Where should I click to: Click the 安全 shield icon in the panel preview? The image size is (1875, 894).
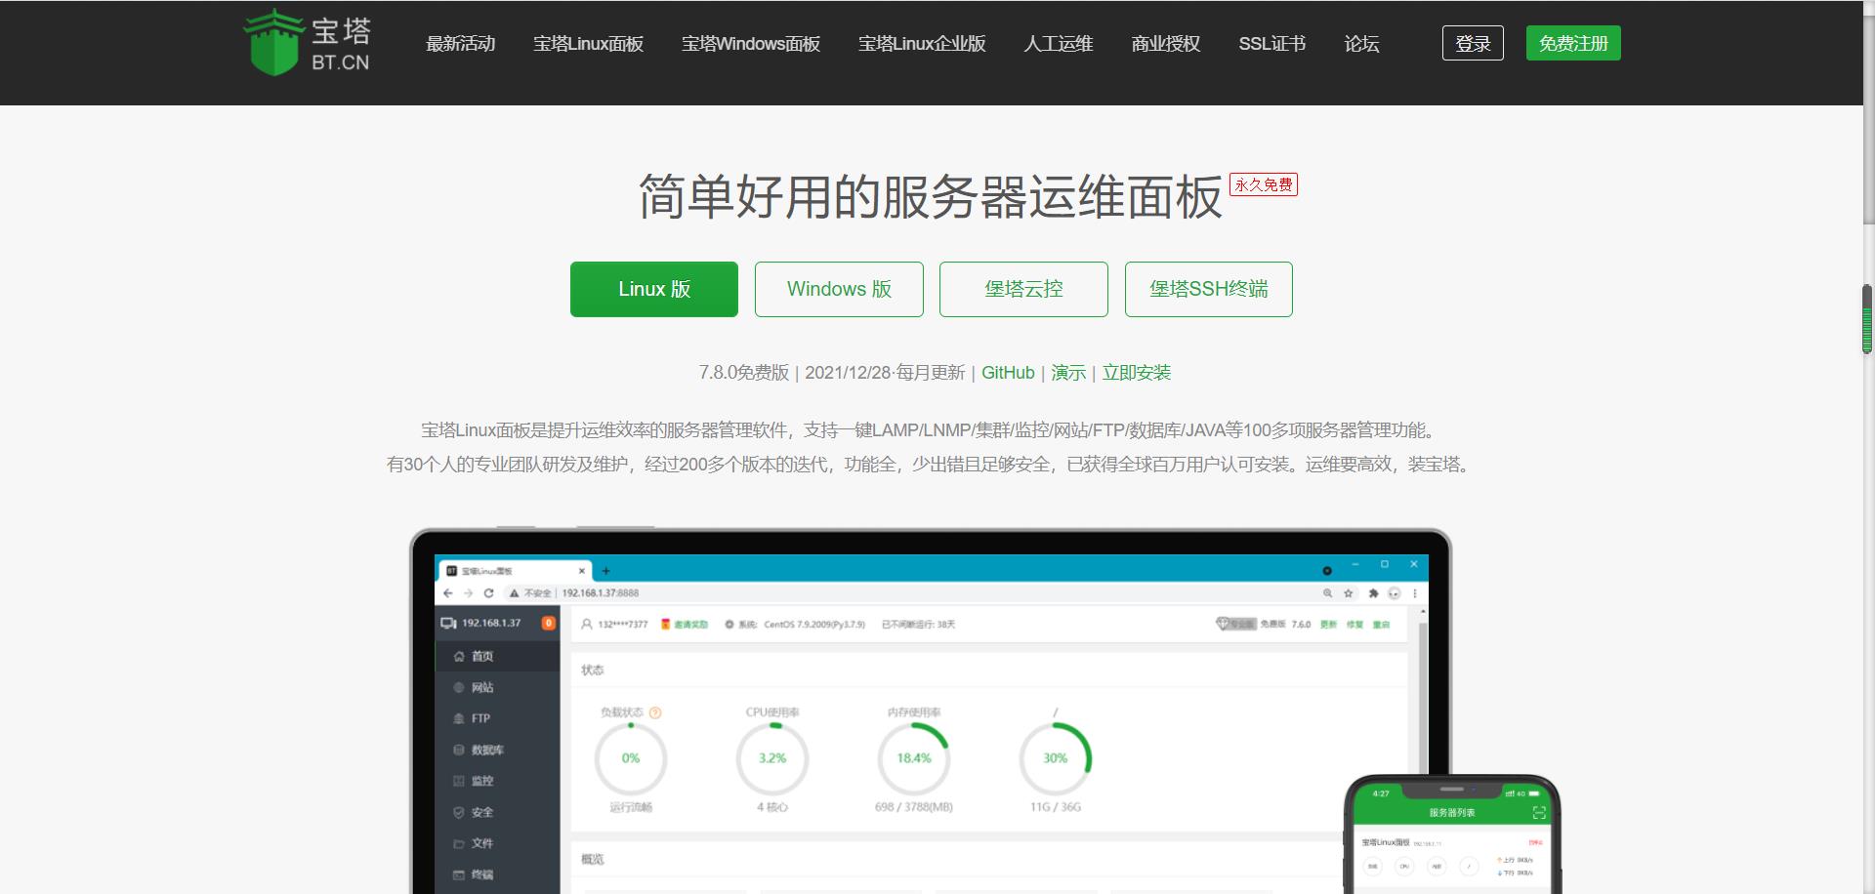(x=459, y=813)
